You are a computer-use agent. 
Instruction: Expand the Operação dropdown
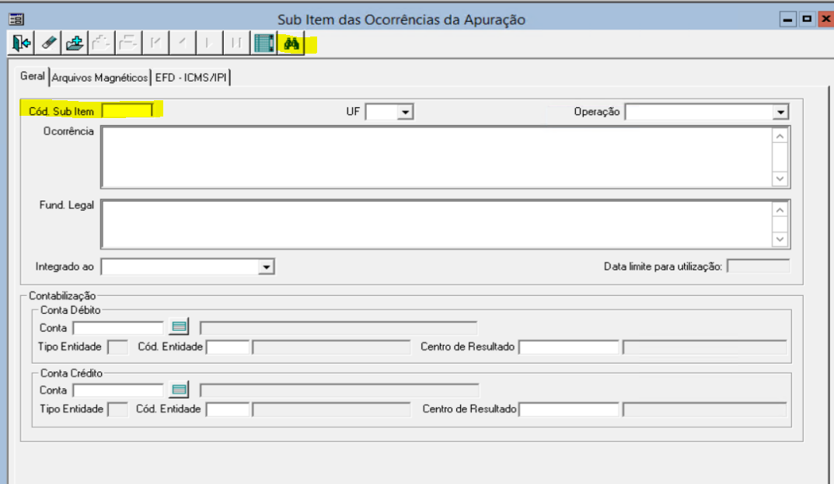coord(780,112)
